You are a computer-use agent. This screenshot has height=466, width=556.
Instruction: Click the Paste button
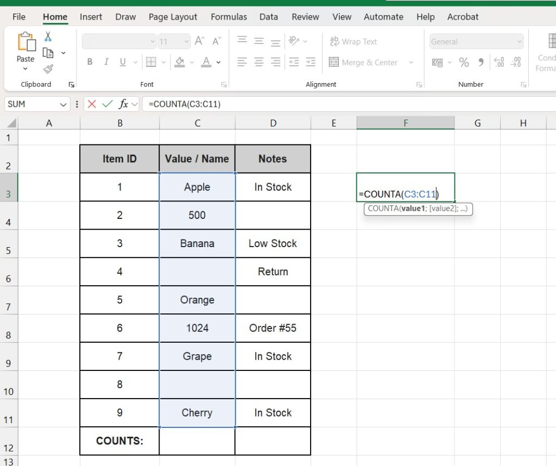click(26, 42)
